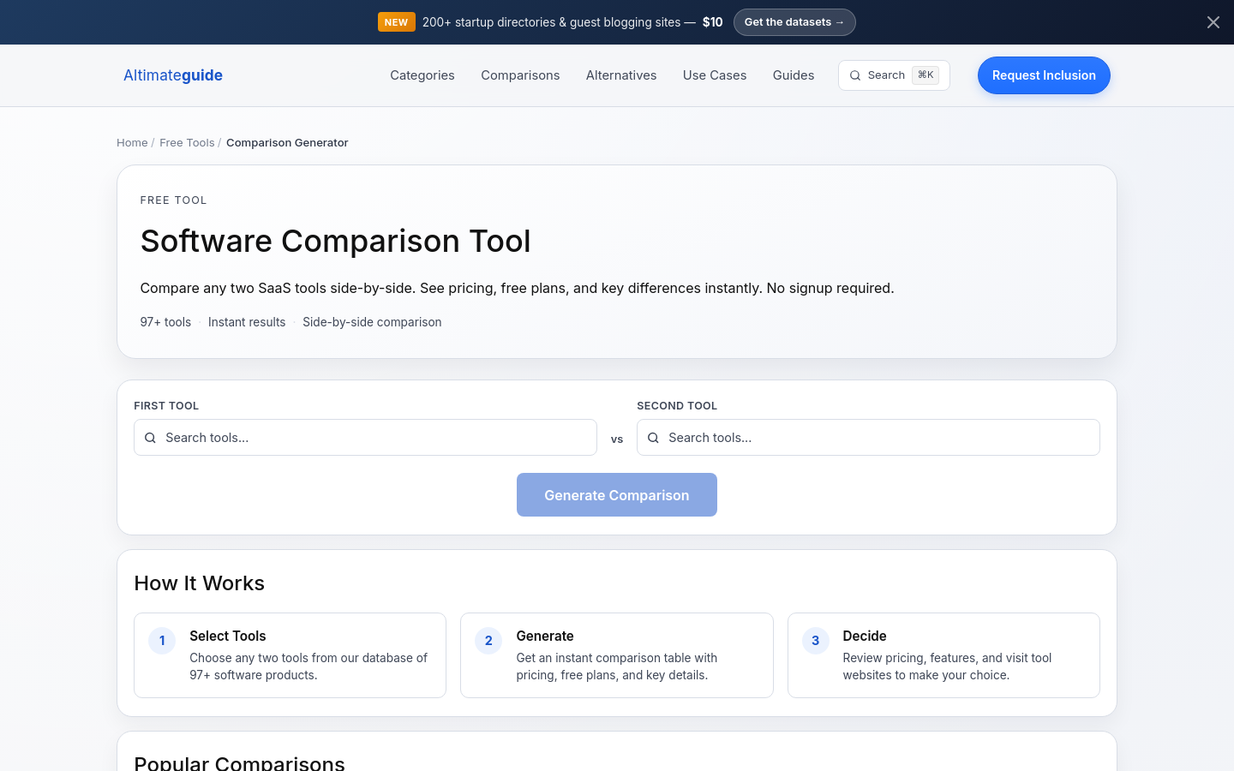Click the Generate step title

click(545, 636)
